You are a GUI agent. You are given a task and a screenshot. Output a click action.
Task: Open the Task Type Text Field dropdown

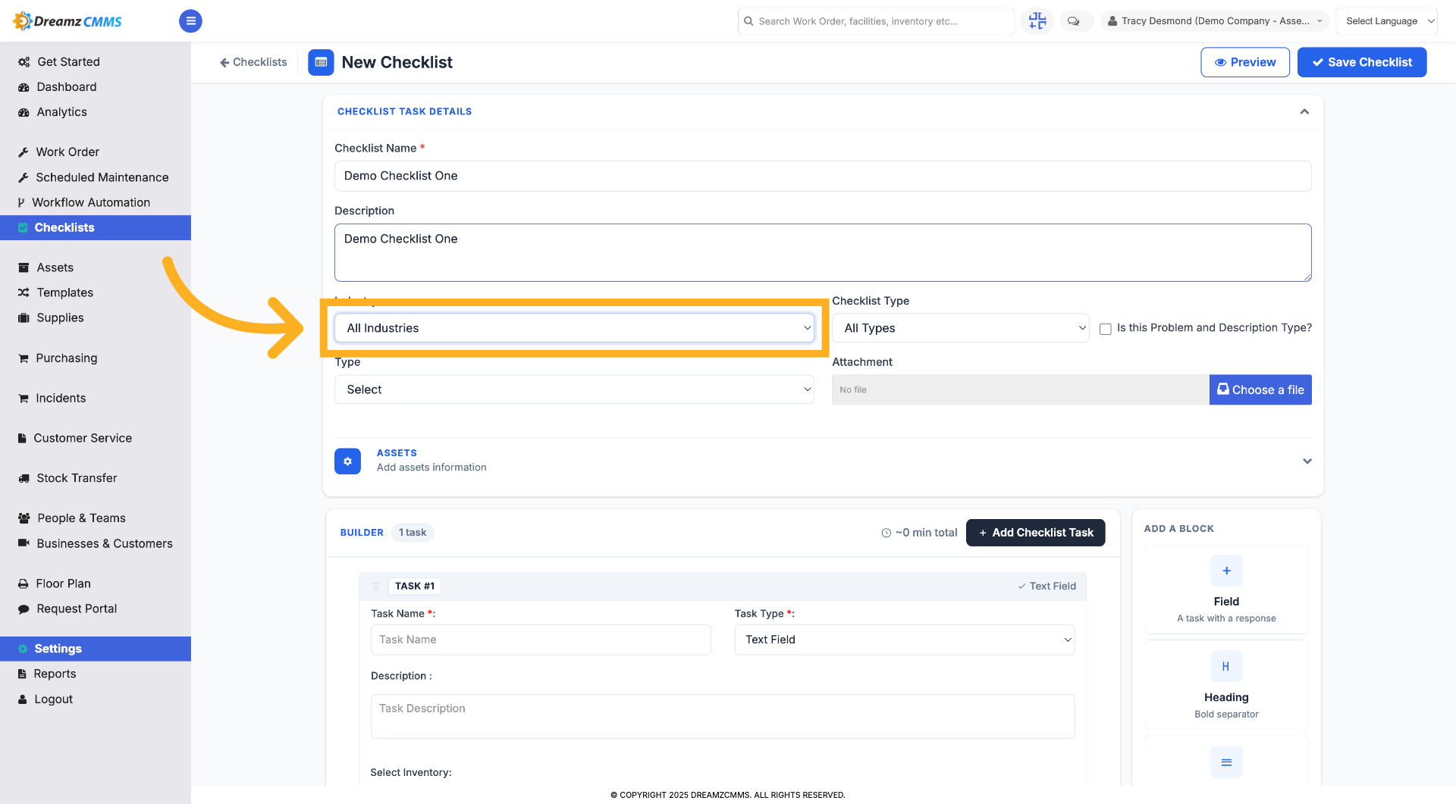pos(904,640)
